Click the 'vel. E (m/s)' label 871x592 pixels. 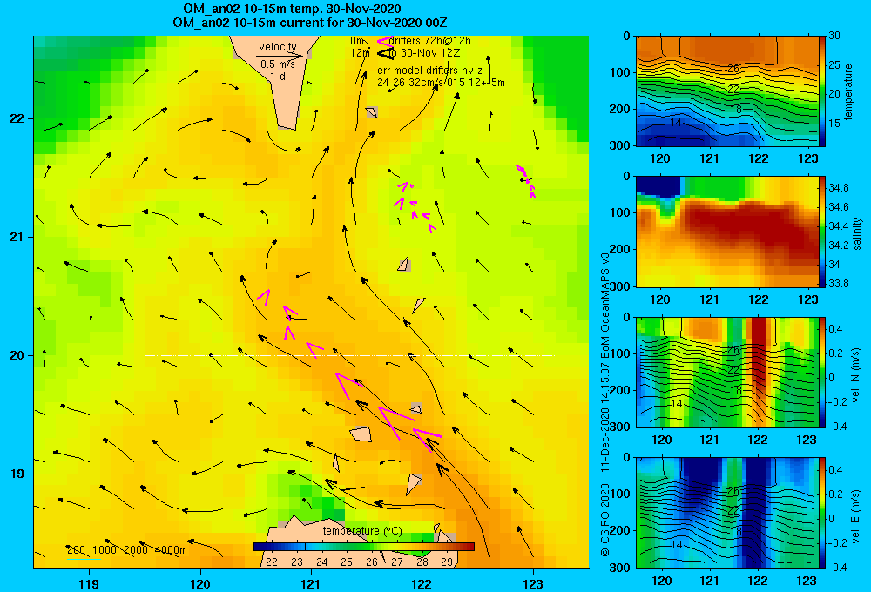point(856,515)
